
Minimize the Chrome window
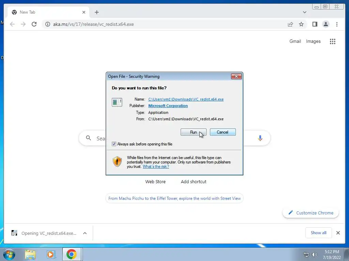pyautogui.click(x=317, y=6)
